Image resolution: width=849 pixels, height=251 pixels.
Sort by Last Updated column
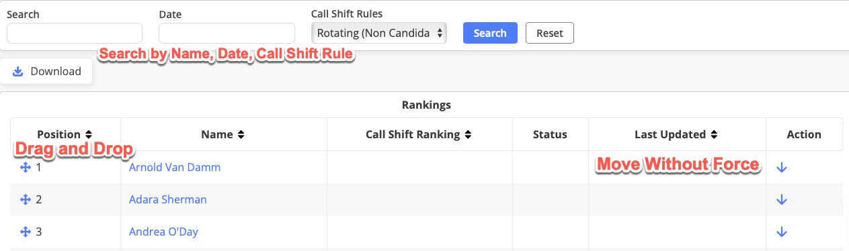coord(677,134)
